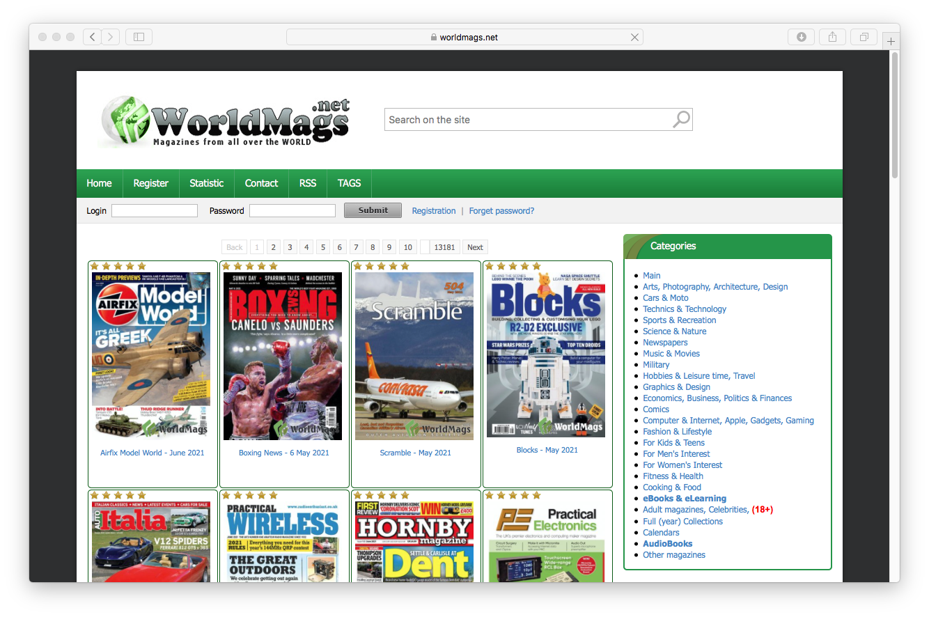Open the TAGS menu item
Viewport: 929px width, 617px height.
coord(349,183)
